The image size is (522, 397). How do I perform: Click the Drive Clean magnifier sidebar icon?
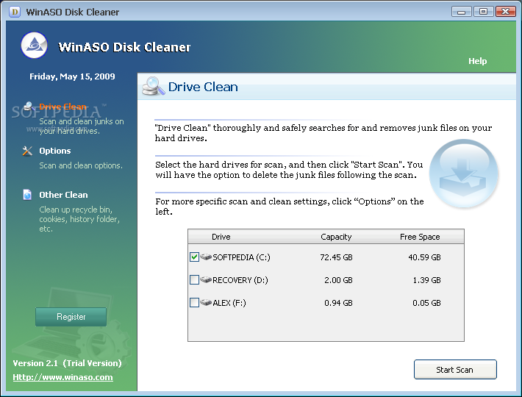[x=29, y=107]
